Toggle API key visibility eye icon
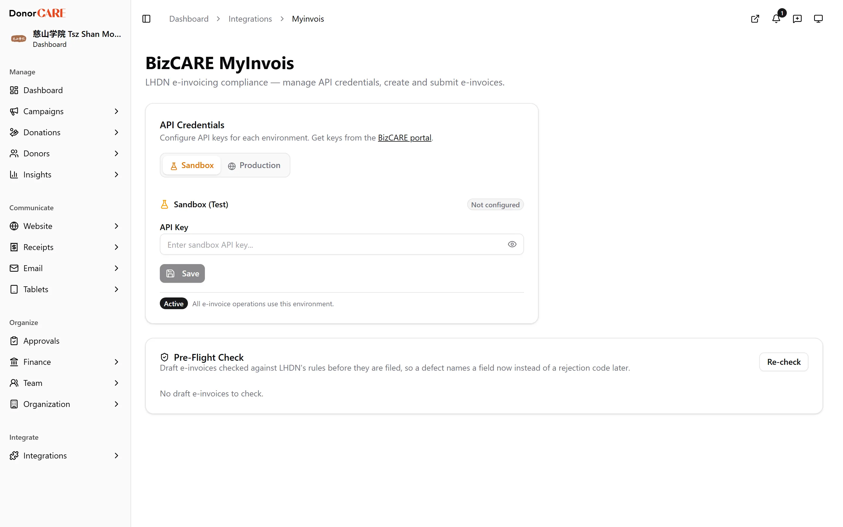The width and height of the screenshot is (843, 527). click(x=512, y=244)
